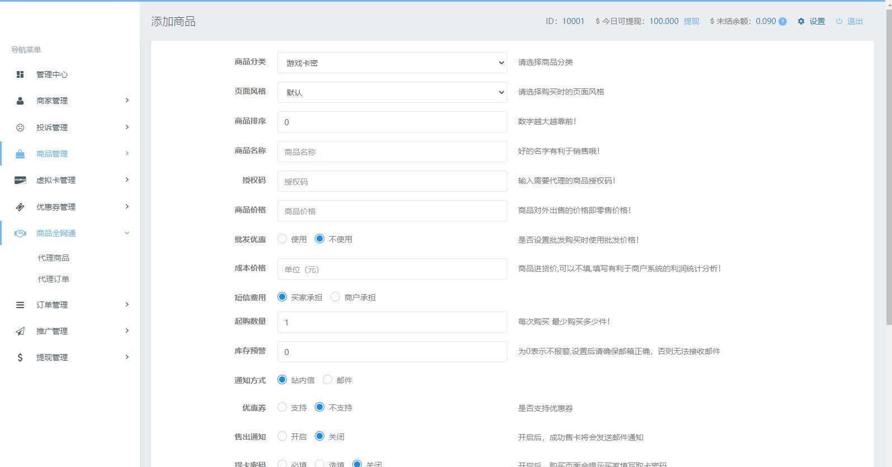Open 管理中心 in the sidebar

pos(52,74)
